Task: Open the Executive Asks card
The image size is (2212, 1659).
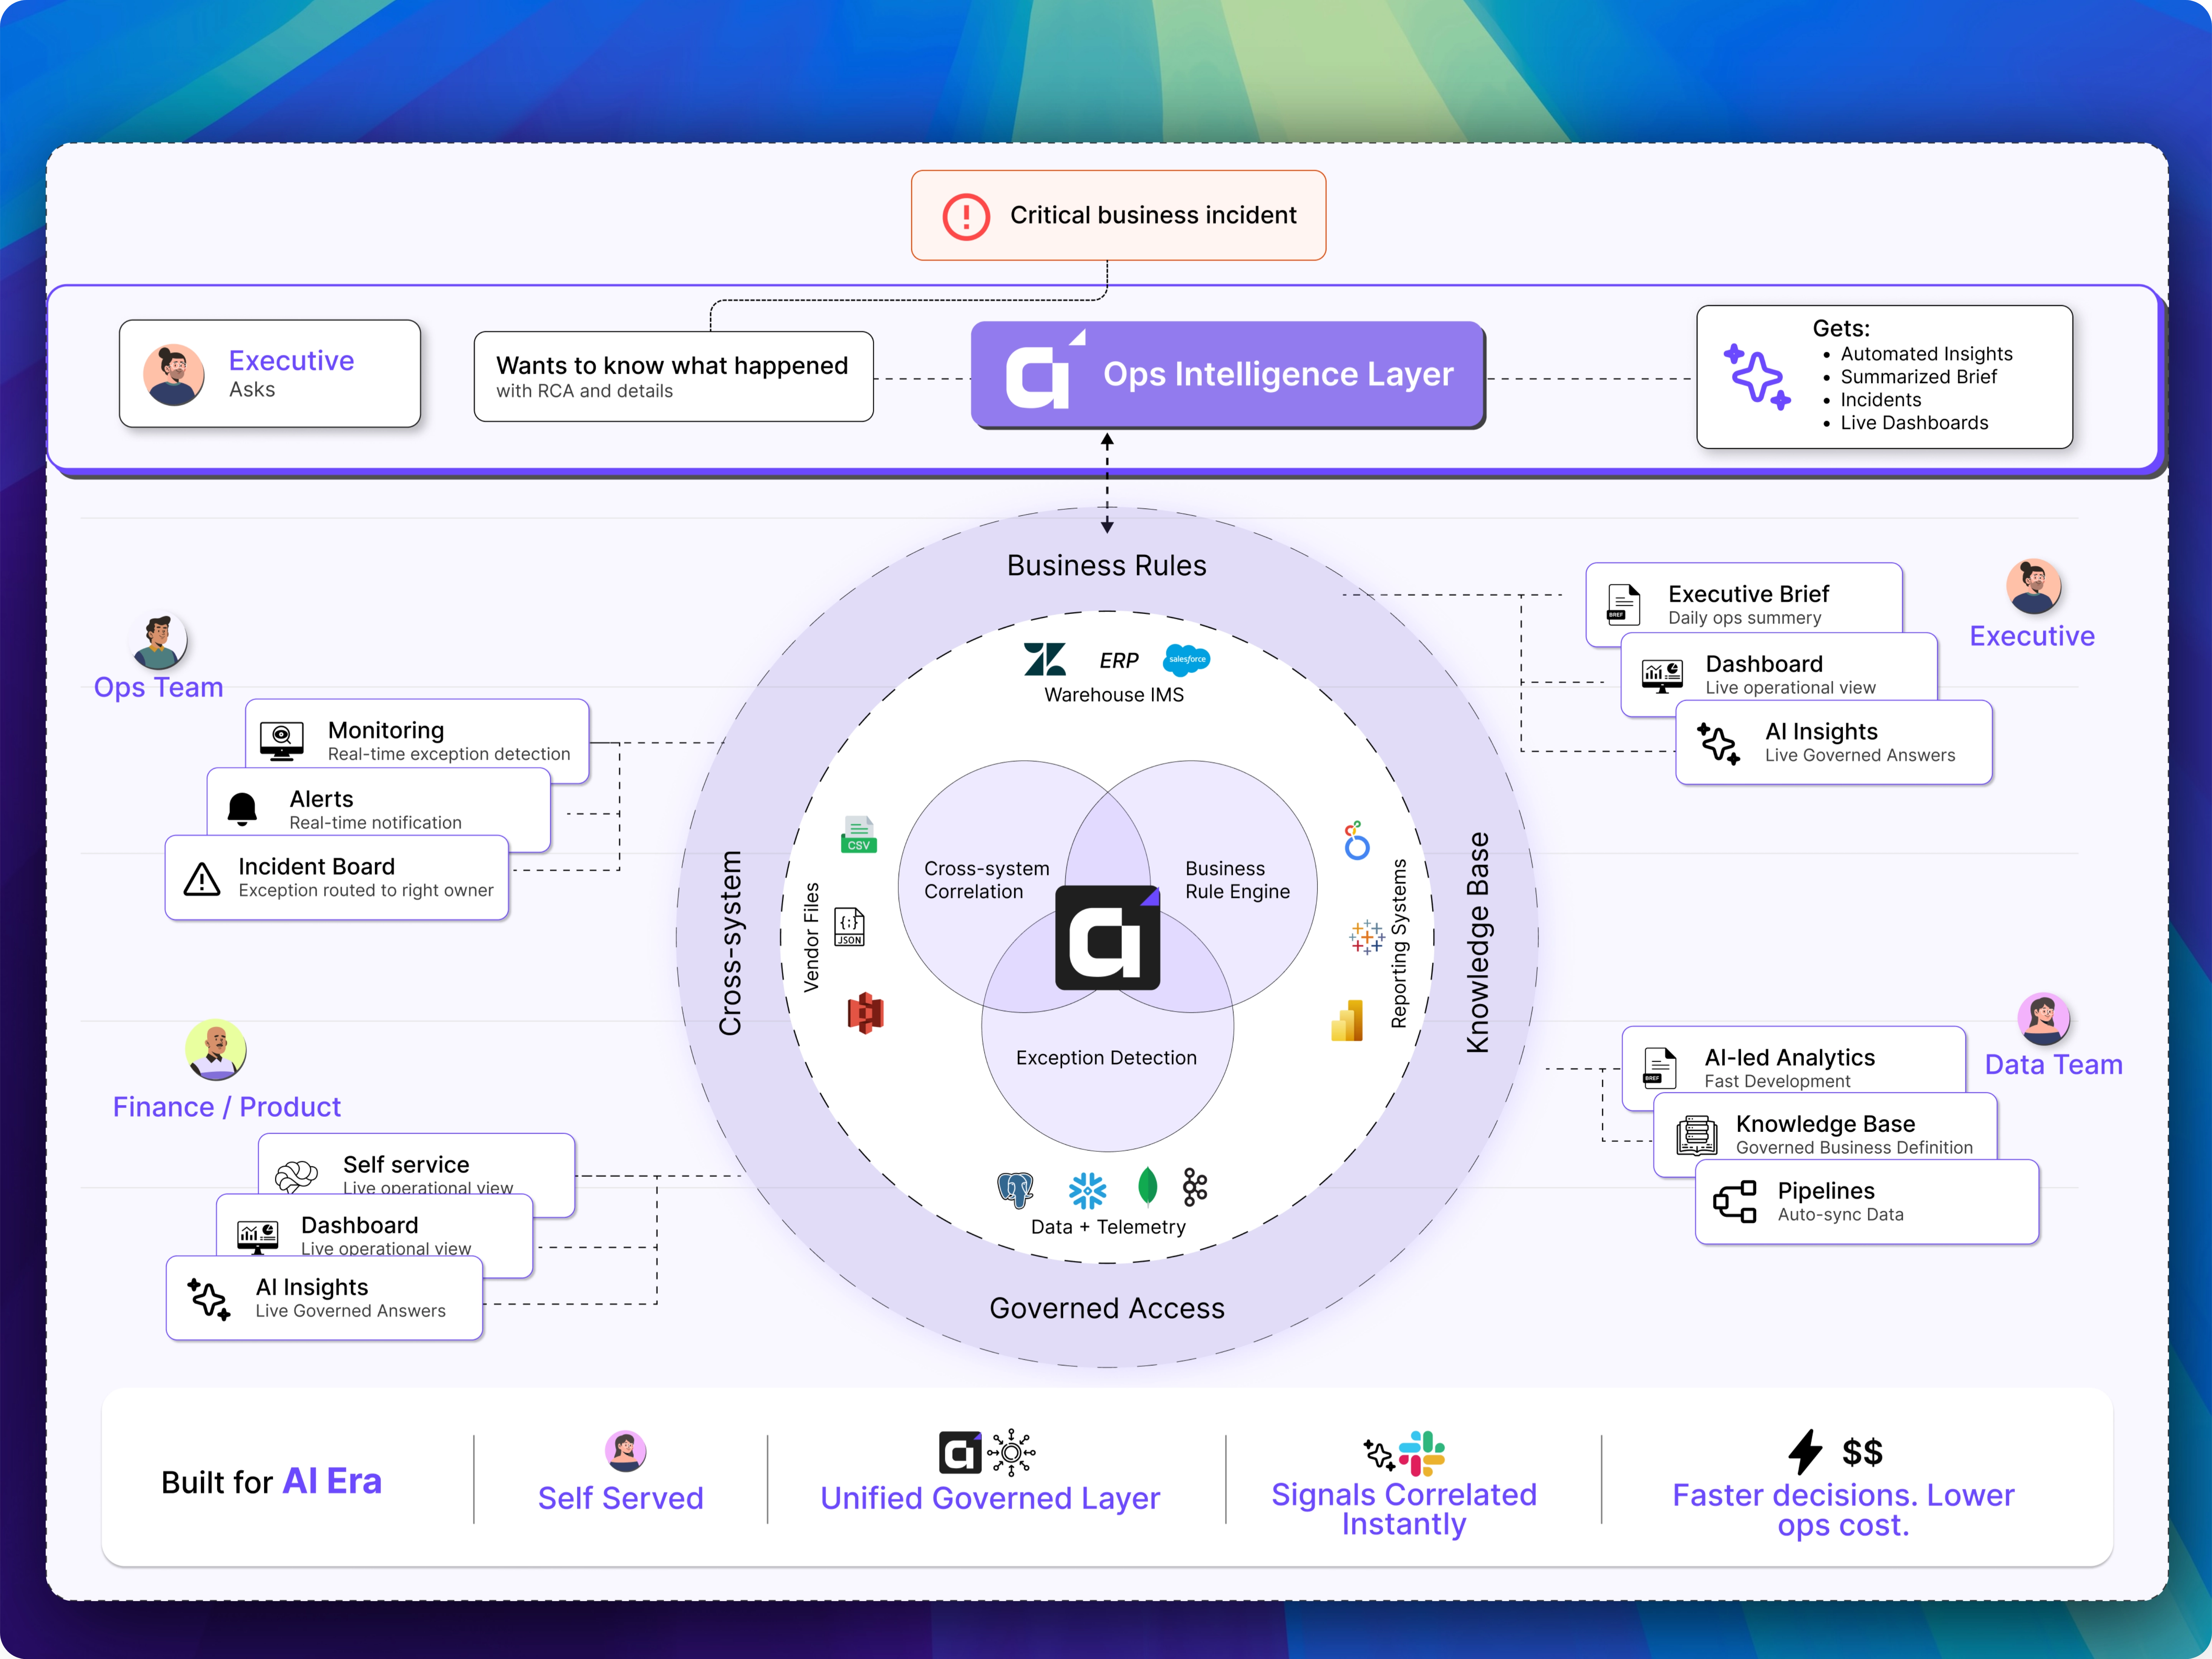Action: click(x=270, y=374)
